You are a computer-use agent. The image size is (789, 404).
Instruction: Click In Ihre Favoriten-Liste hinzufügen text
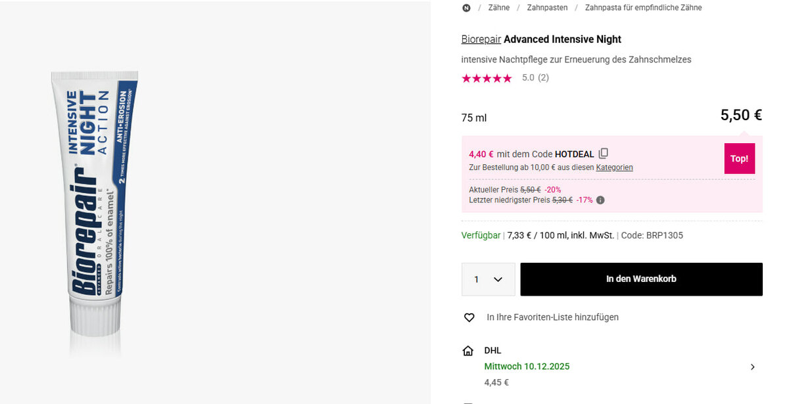(552, 317)
